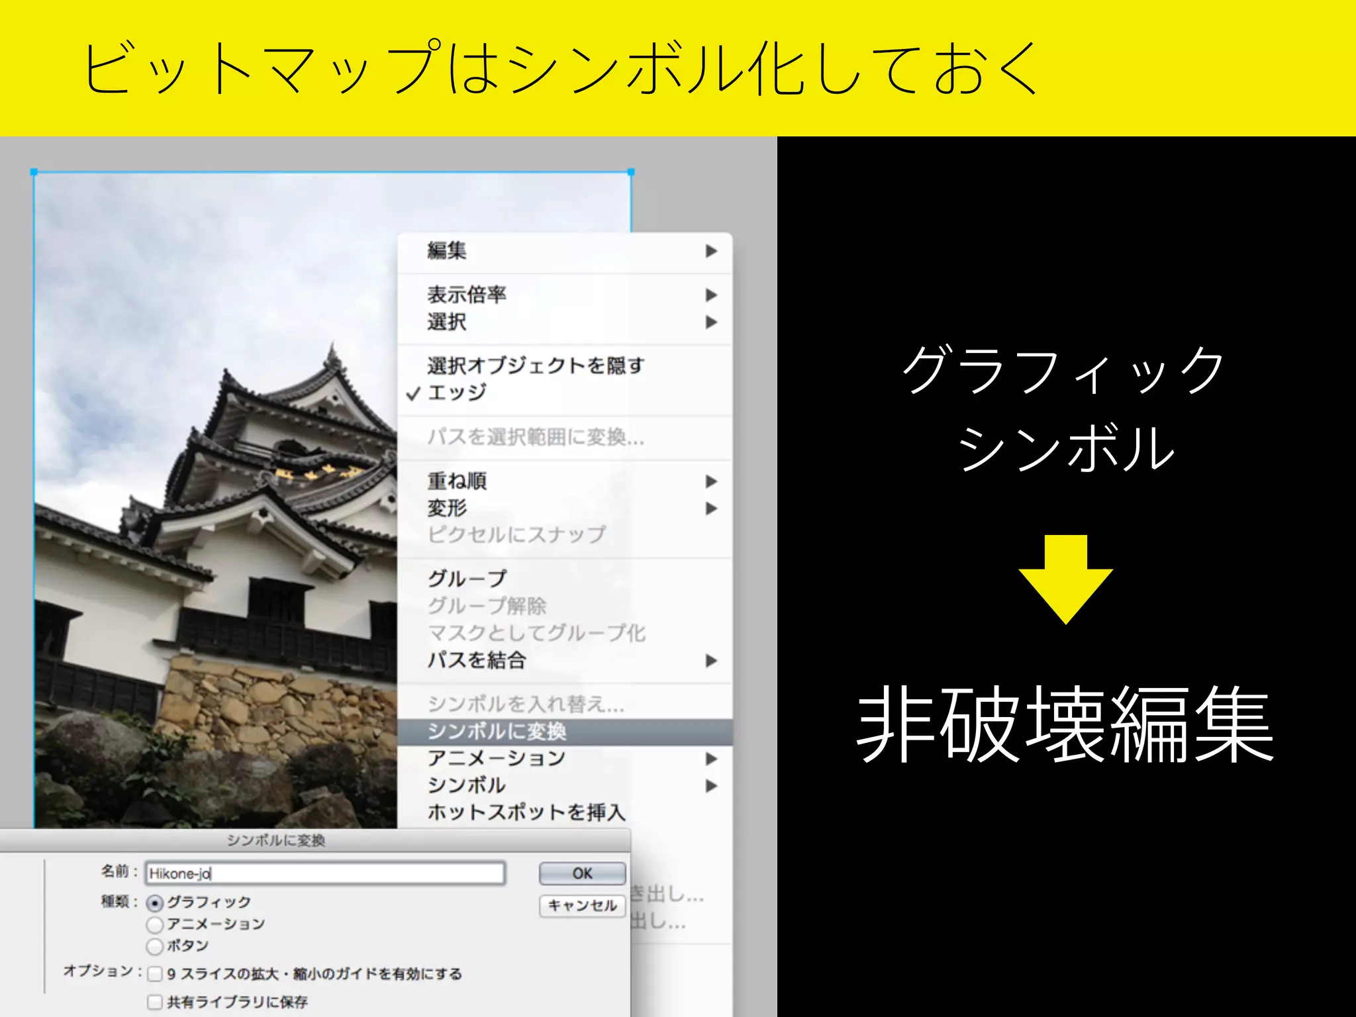Open the 重ね順 submenu
1356x1017 pixels.
pos(565,481)
